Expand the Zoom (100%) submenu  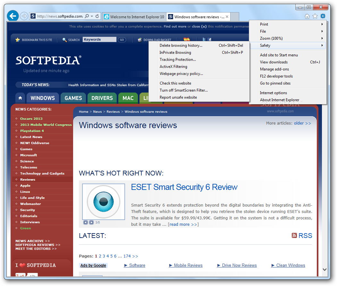pyautogui.click(x=288, y=38)
